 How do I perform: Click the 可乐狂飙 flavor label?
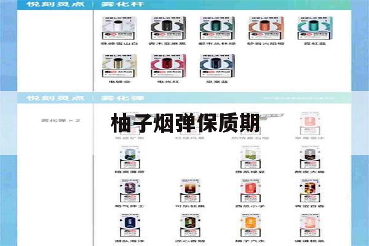point(190,206)
